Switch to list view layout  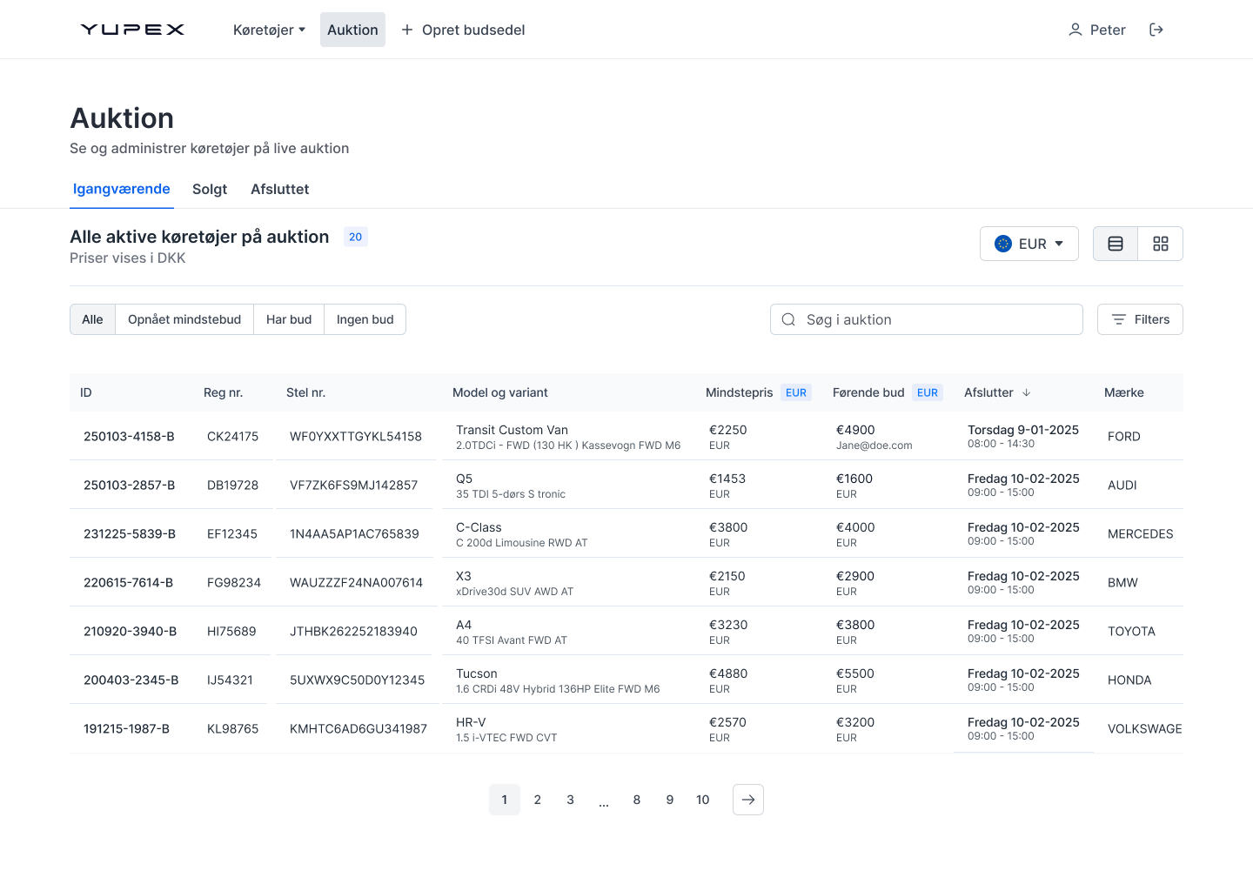pos(1116,244)
